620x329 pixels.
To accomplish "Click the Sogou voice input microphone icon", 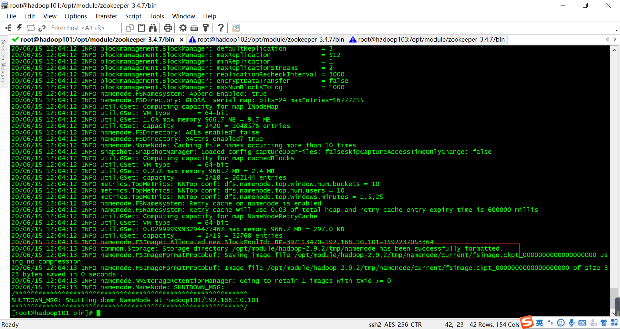I will click(x=572, y=323).
